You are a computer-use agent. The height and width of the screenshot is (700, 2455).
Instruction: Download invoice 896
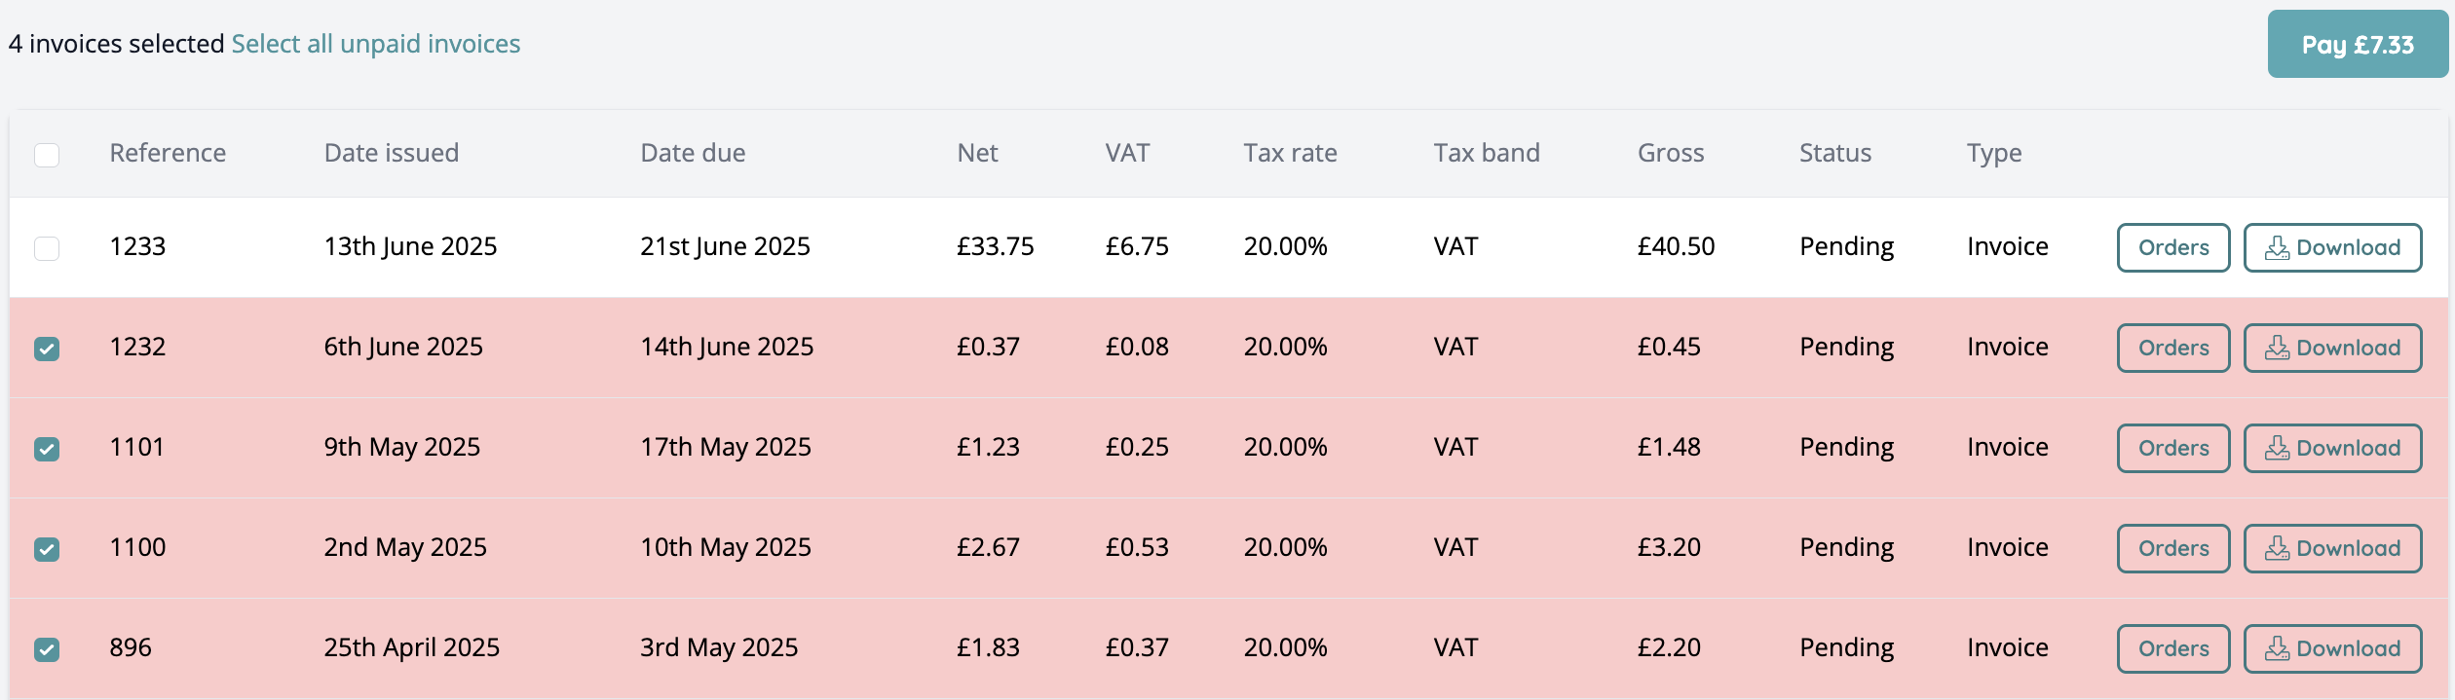coord(2332,649)
